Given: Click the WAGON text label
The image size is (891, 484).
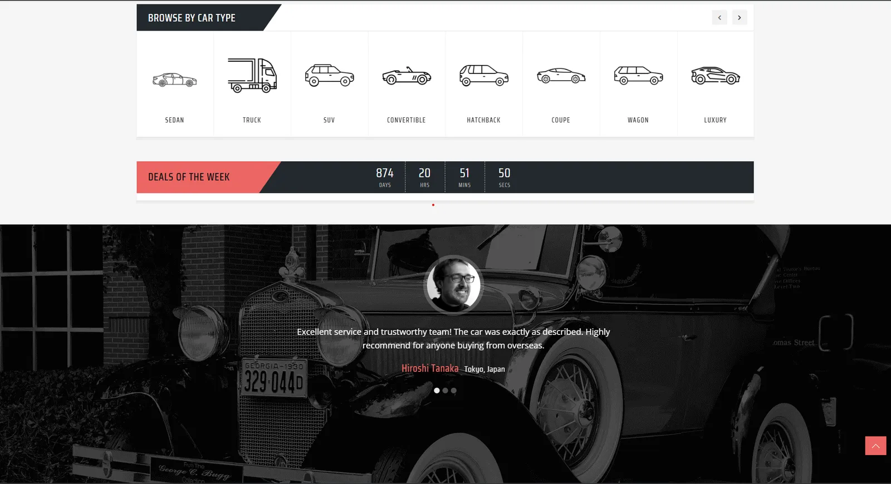Looking at the screenshot, I should click(x=638, y=120).
